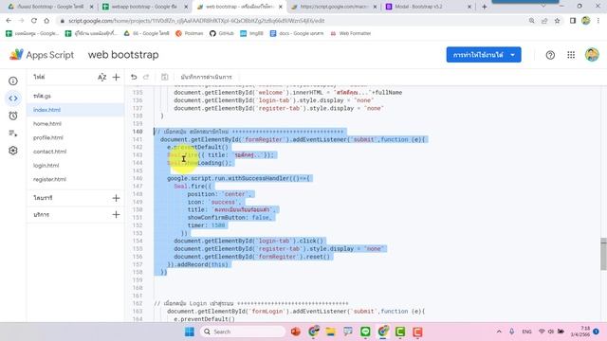Bookmark this page with star icon
The width and height of the screenshot is (607, 341).
point(557,21)
